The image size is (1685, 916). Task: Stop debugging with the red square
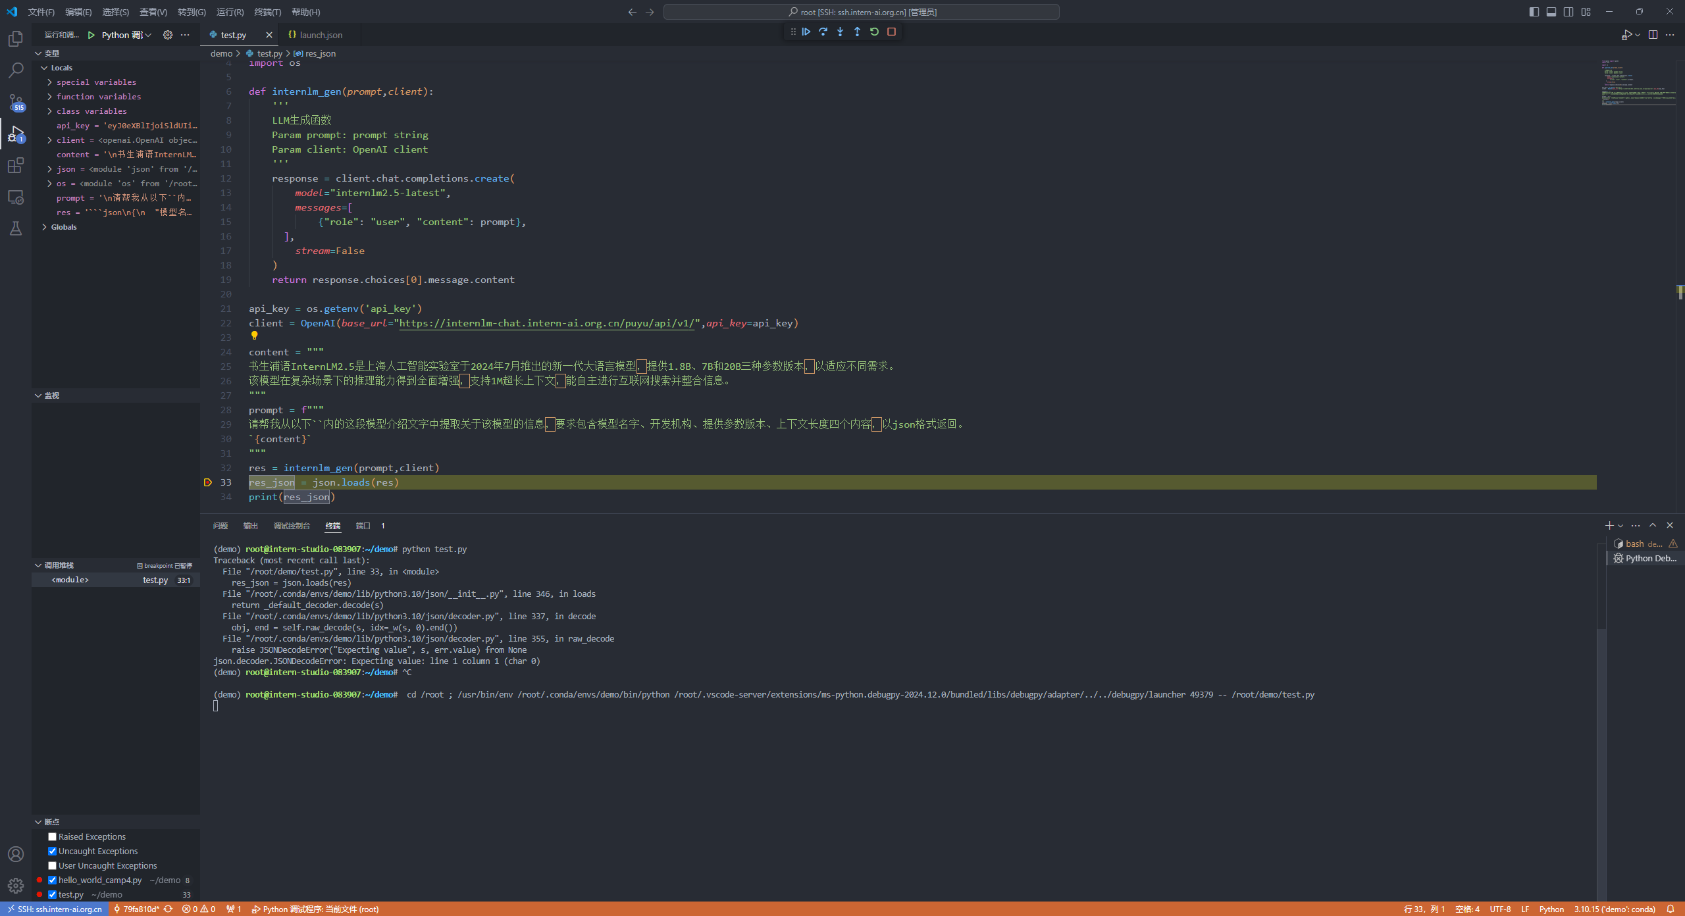(891, 32)
